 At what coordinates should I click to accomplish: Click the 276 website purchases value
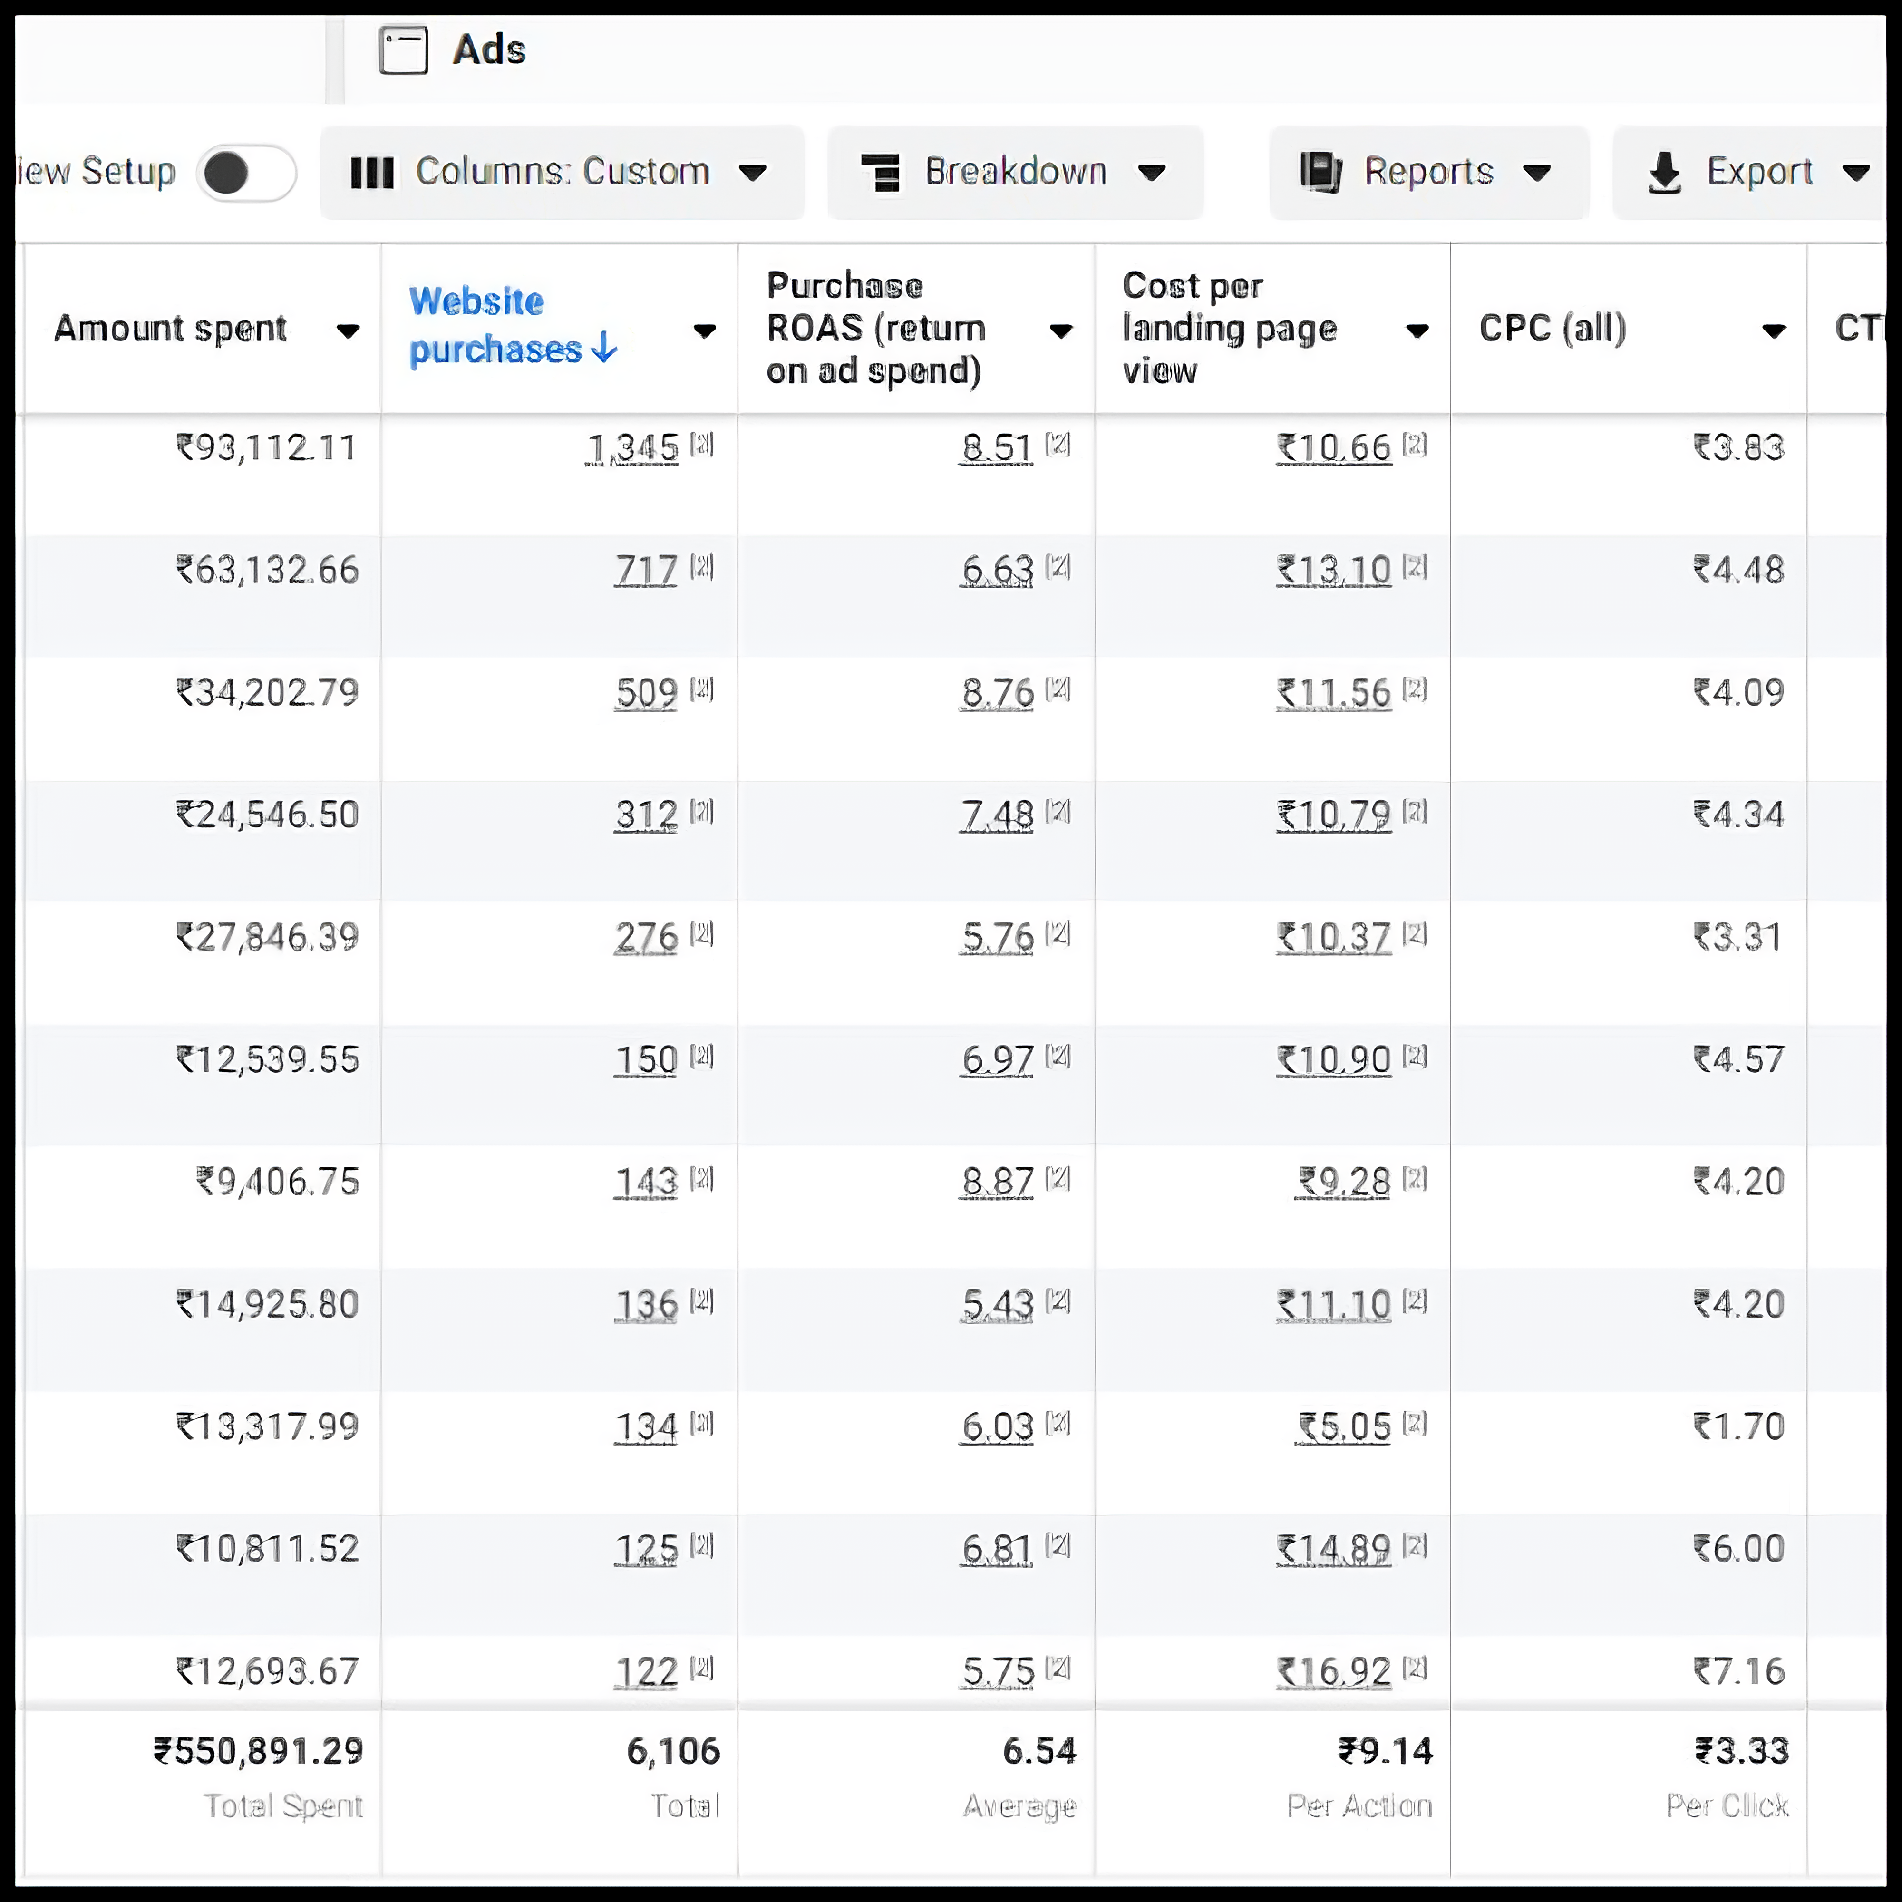click(646, 938)
